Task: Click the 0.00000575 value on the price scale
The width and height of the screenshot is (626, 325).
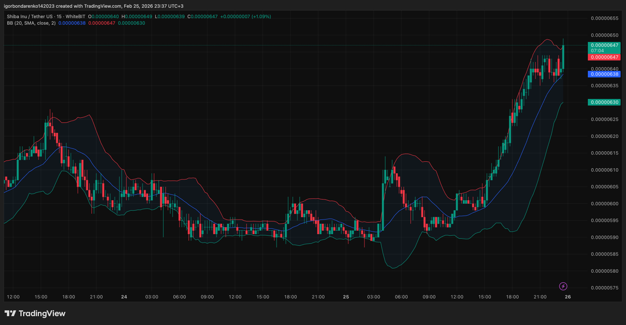Action: tap(605, 287)
